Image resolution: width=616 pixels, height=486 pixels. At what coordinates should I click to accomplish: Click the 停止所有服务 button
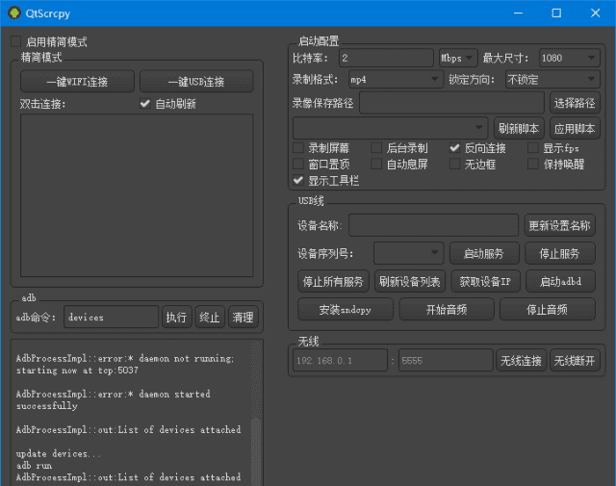click(333, 281)
